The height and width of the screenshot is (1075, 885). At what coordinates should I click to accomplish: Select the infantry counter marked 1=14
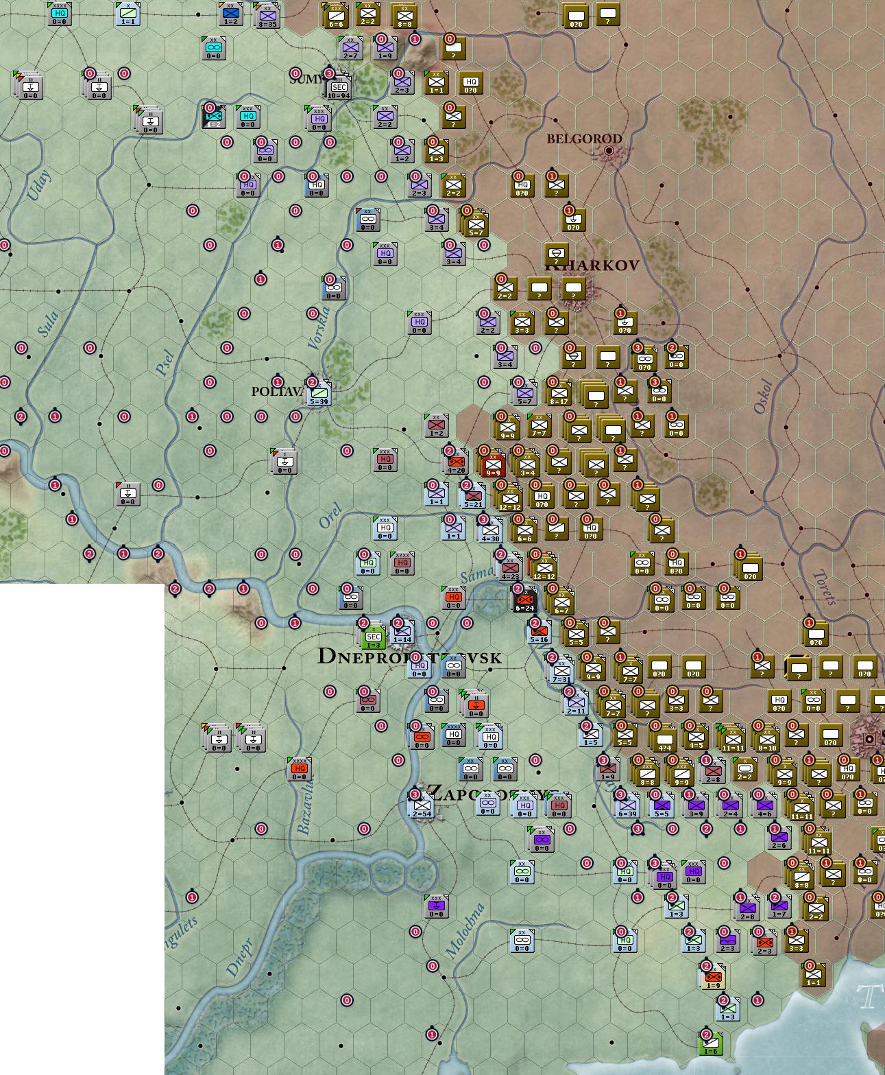pyautogui.click(x=402, y=633)
